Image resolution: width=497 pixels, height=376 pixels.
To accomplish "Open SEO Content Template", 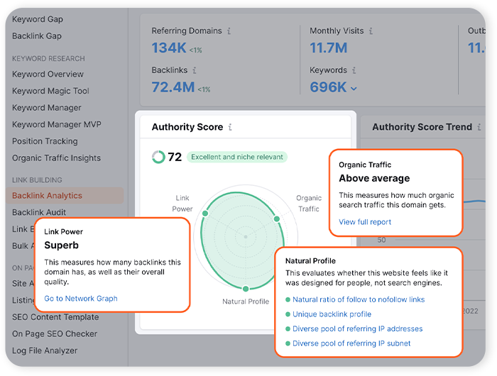I will (x=55, y=317).
